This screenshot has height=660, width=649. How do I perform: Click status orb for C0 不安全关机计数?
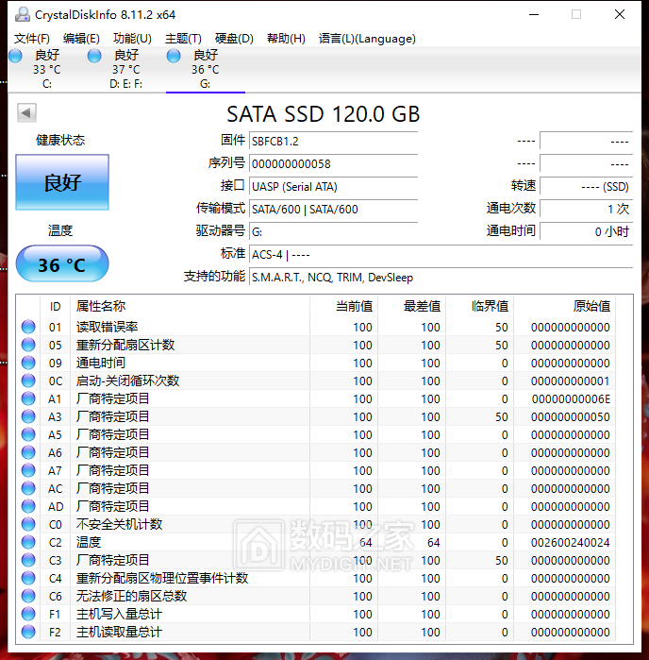(28, 524)
